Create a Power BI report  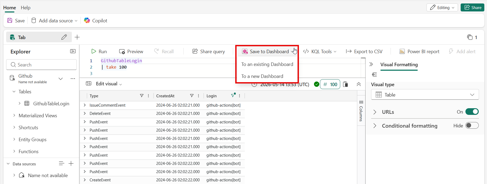point(419,51)
